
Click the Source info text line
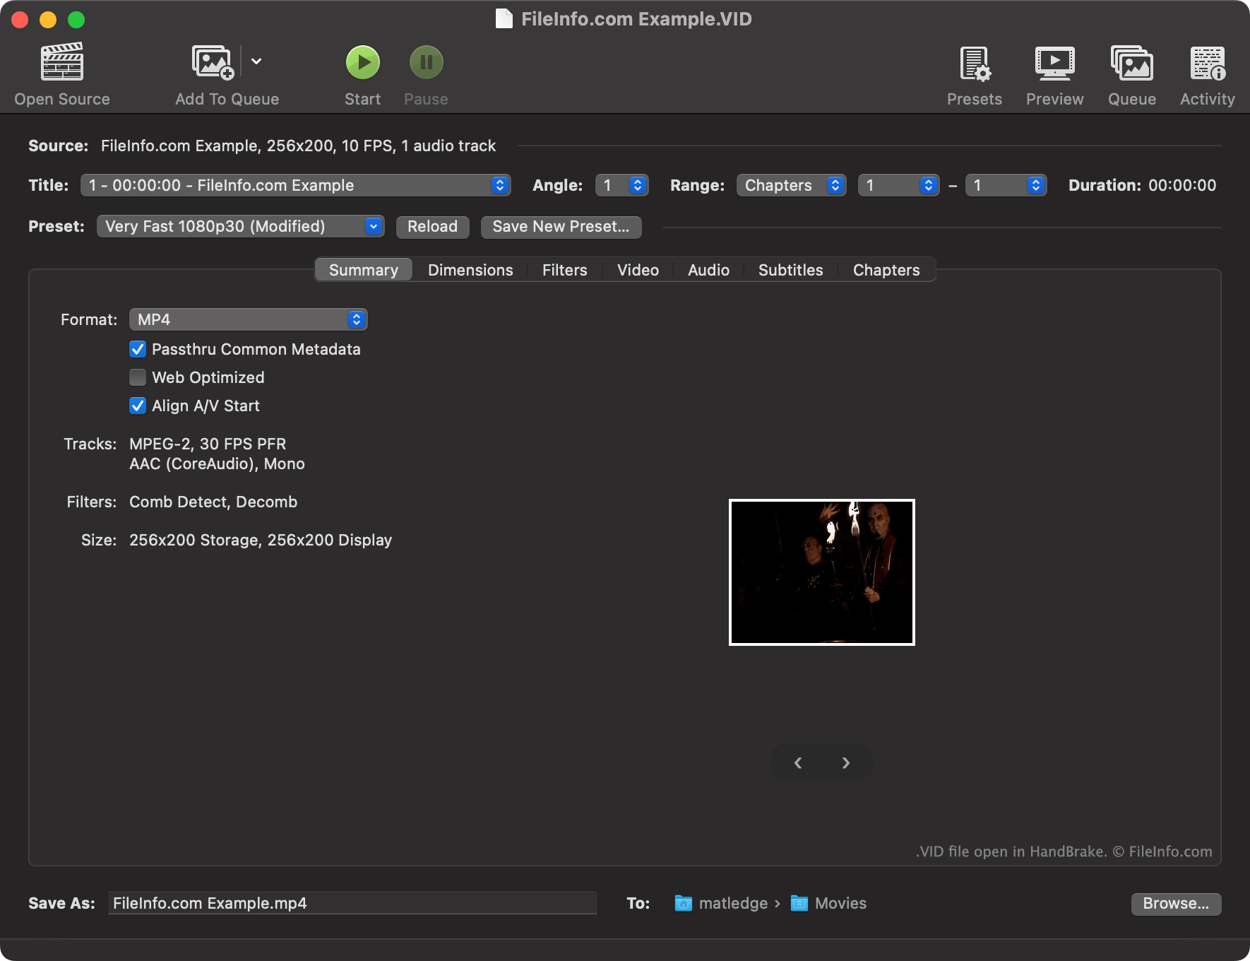point(298,146)
